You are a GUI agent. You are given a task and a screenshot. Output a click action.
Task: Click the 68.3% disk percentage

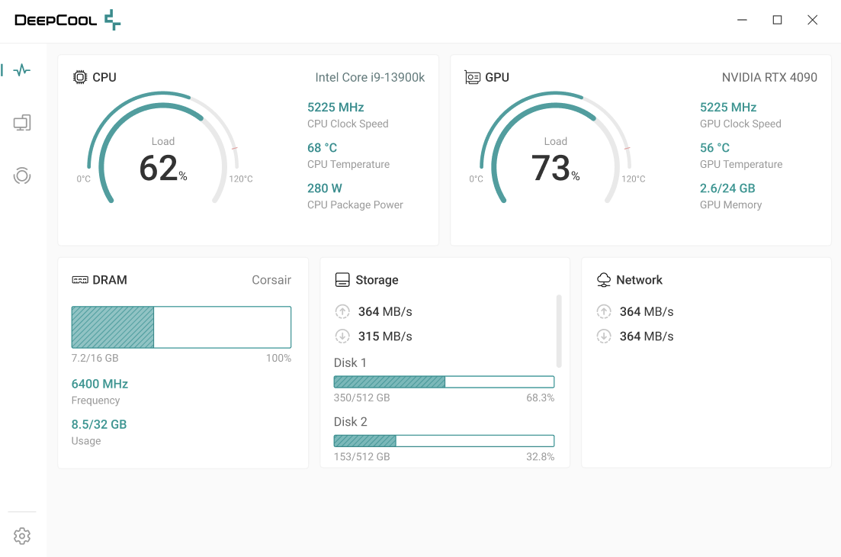coord(540,398)
